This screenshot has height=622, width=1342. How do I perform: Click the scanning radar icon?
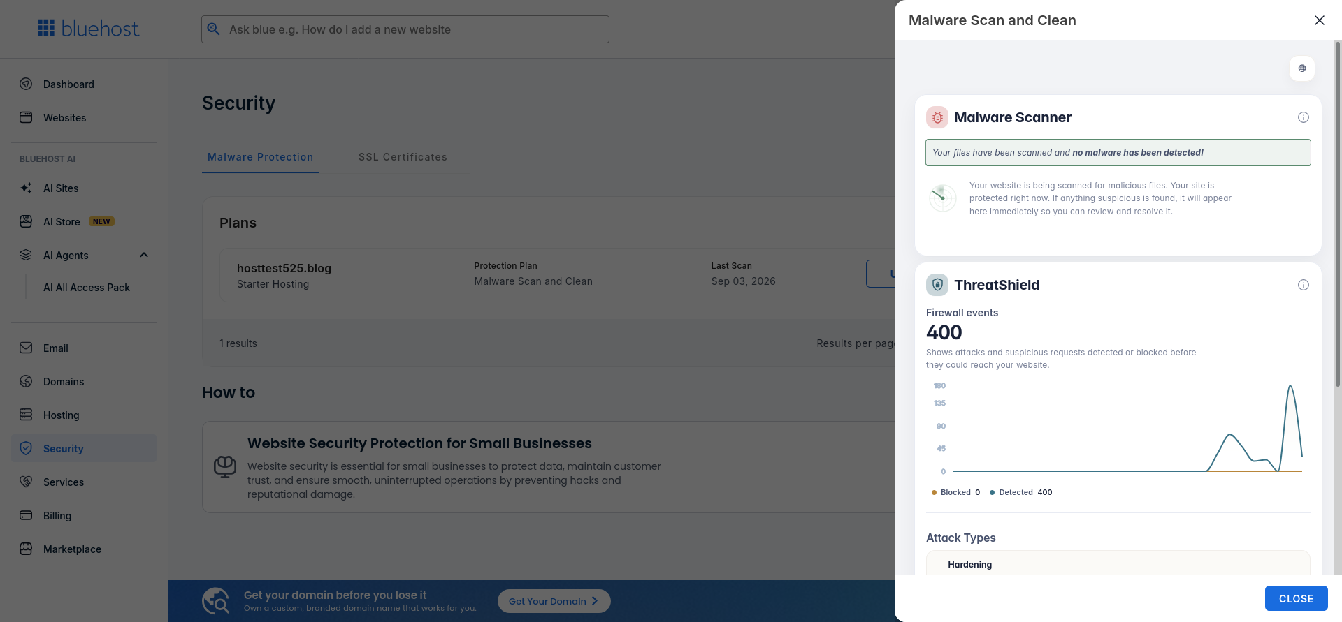click(943, 198)
